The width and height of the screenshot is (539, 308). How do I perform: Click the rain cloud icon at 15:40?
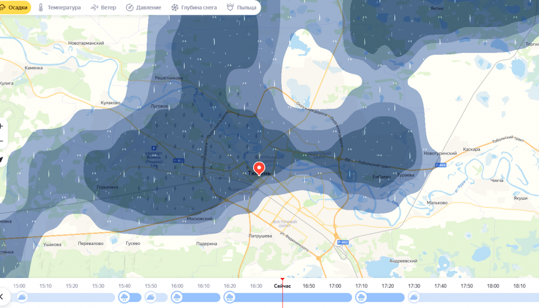coord(124,297)
